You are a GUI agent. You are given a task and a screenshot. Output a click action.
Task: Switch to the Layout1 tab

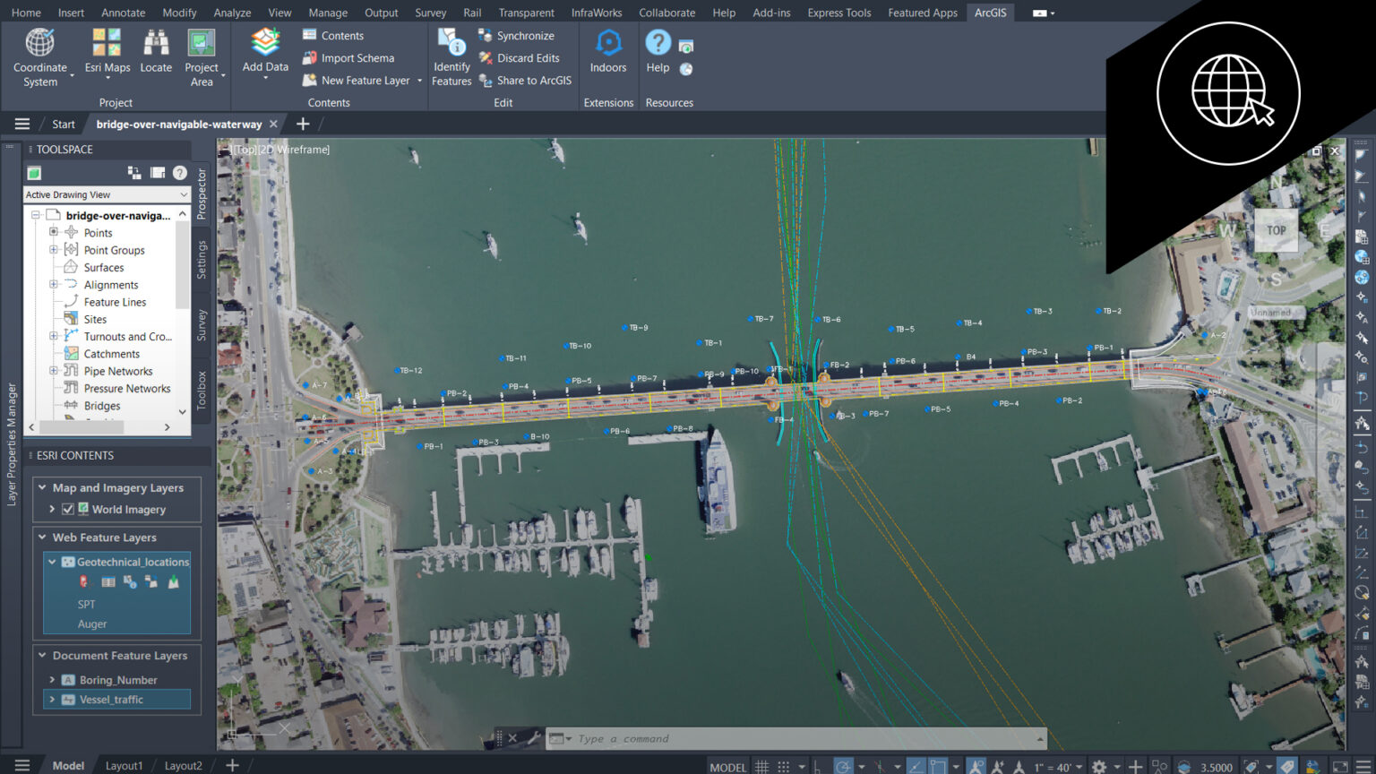pos(124,766)
